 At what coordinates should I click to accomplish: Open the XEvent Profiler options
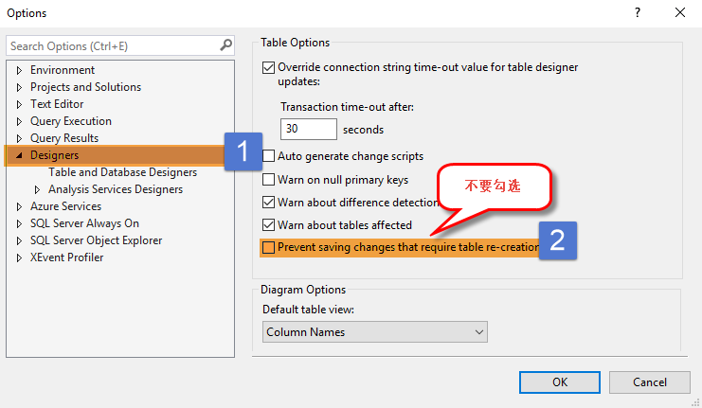tap(66, 257)
